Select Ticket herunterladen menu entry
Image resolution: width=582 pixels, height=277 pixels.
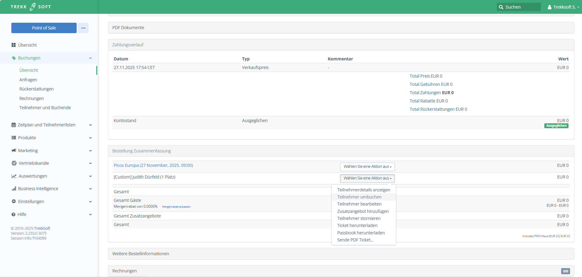pyautogui.click(x=357, y=225)
